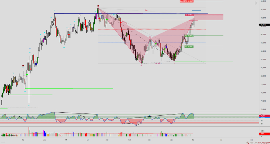Click the 'wrz' month on time axis

(x=251, y=140)
